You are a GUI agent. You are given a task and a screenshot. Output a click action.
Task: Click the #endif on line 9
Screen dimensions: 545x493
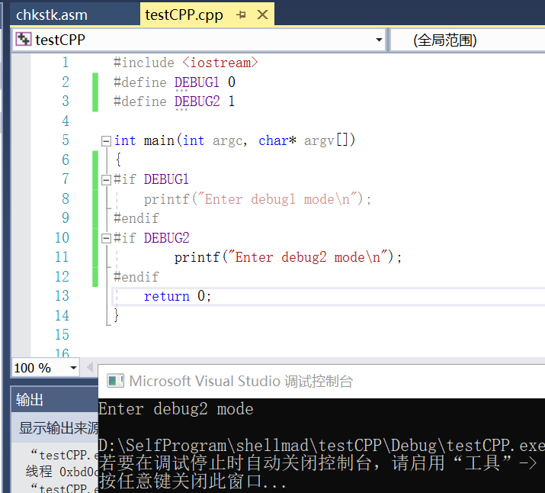(x=136, y=218)
